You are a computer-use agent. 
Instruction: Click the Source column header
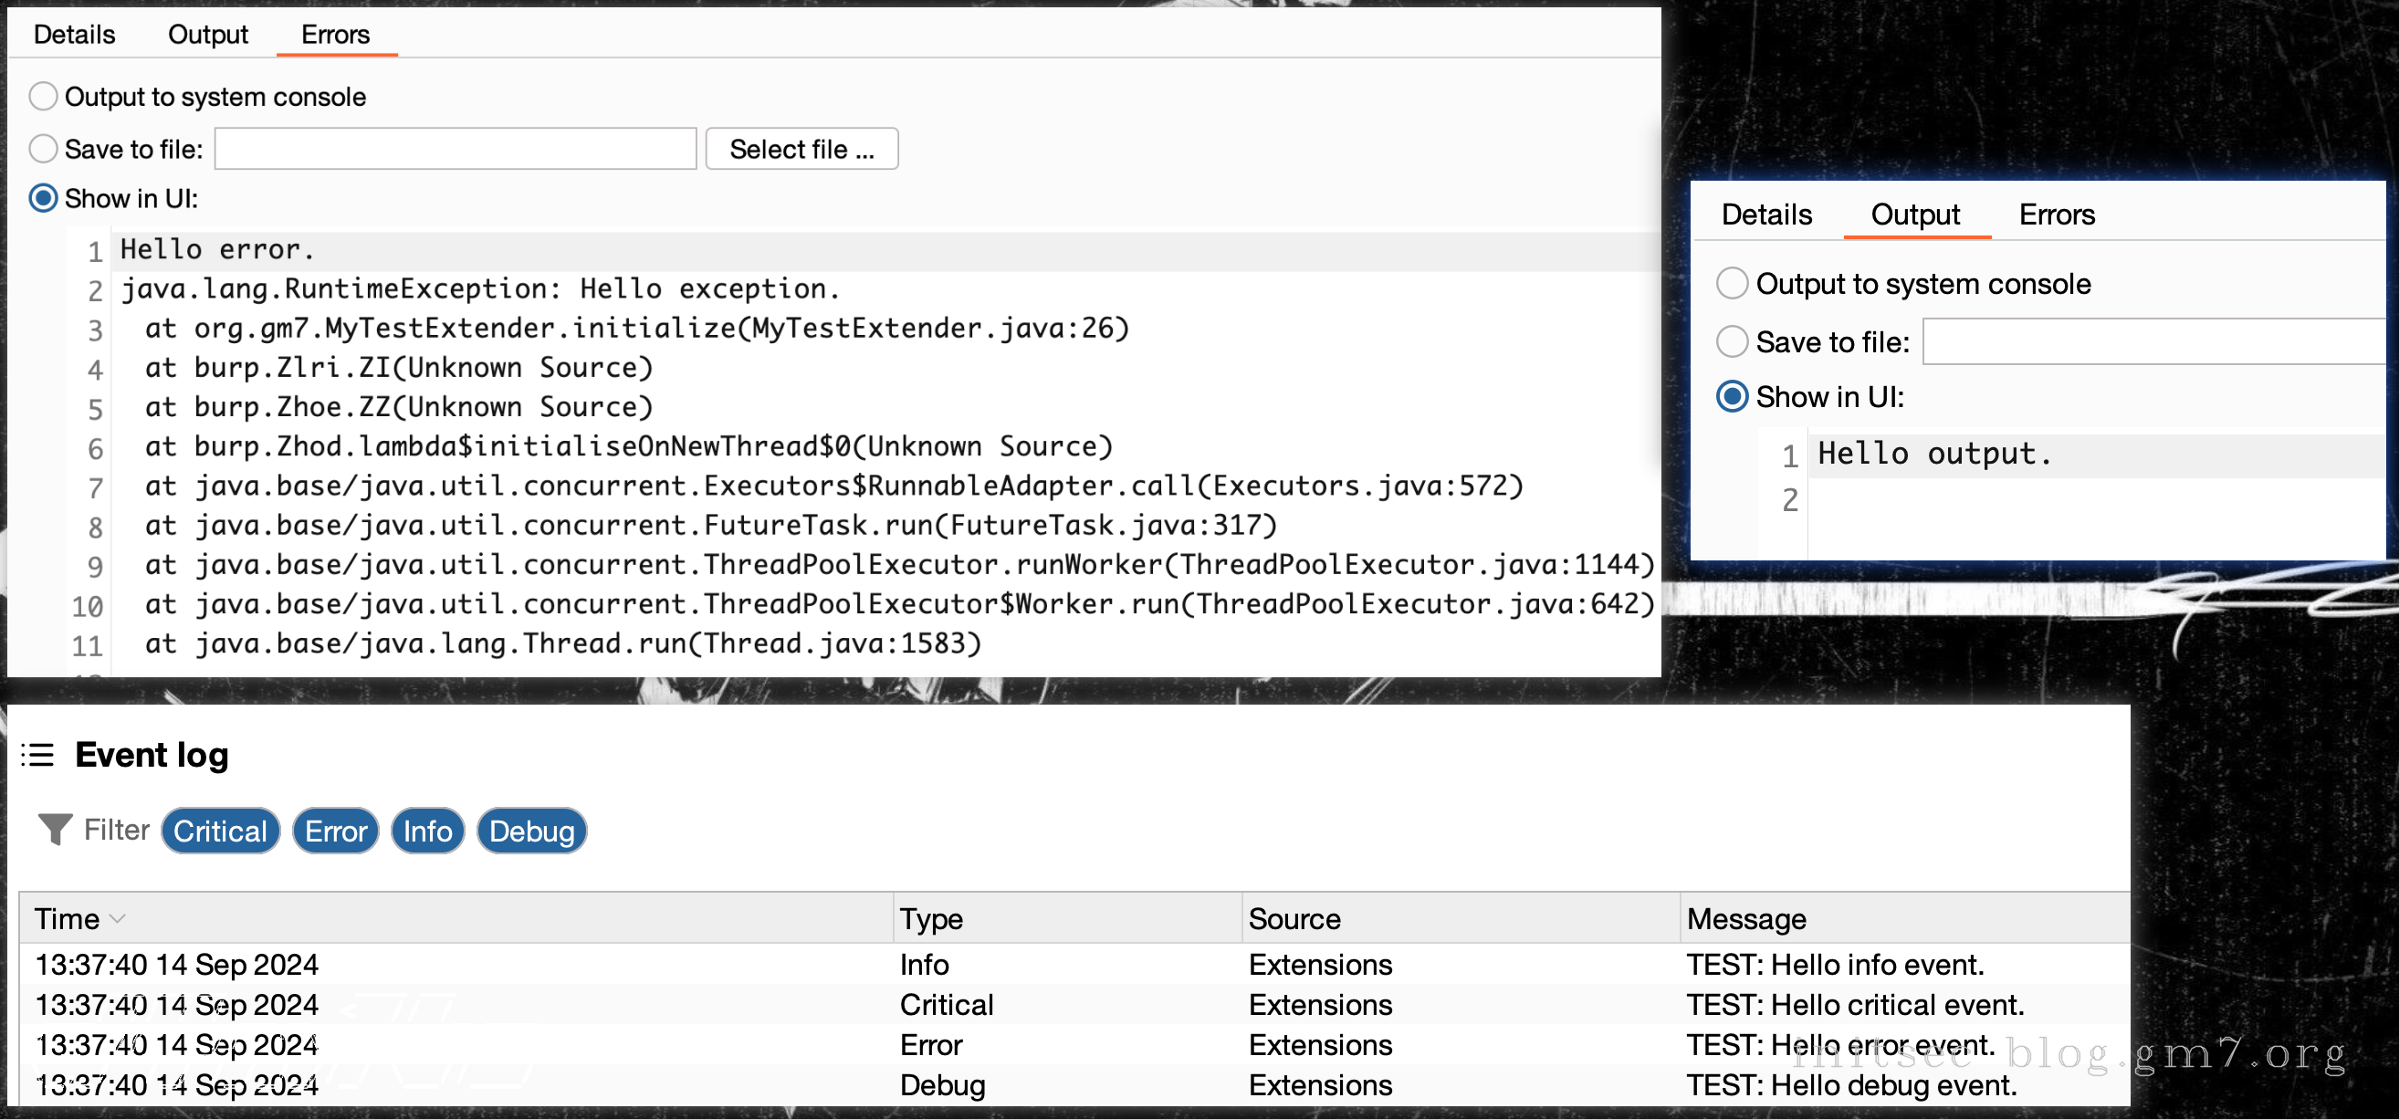click(x=1294, y=919)
